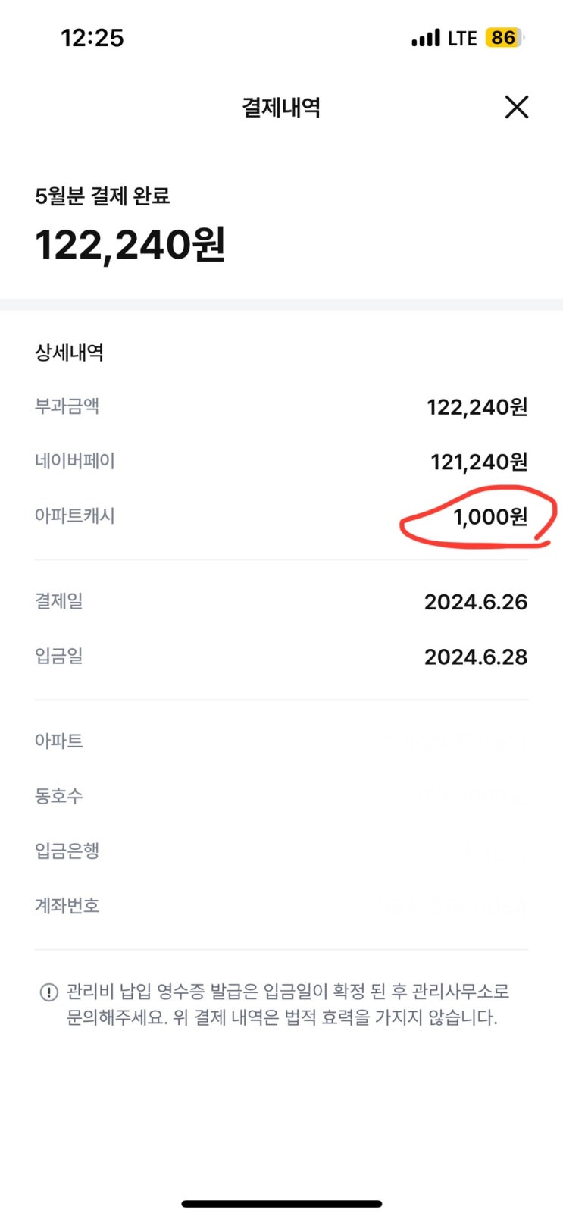
Task: Tap the 입금은행 row label
Action: click(67, 851)
